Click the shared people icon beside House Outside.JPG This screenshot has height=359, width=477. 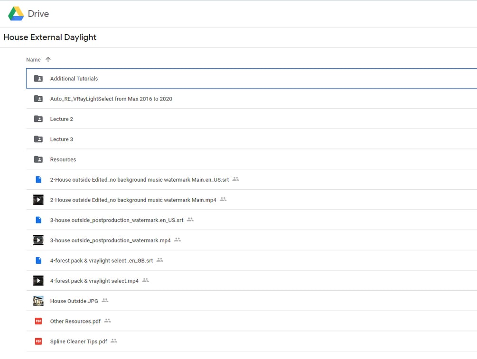105,301
